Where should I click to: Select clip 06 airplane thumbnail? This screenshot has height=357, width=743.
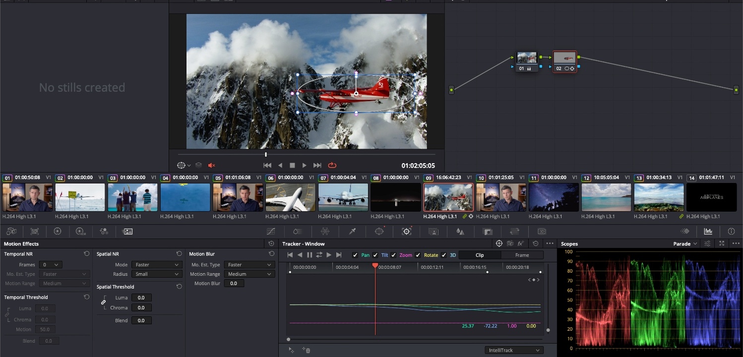(290, 197)
